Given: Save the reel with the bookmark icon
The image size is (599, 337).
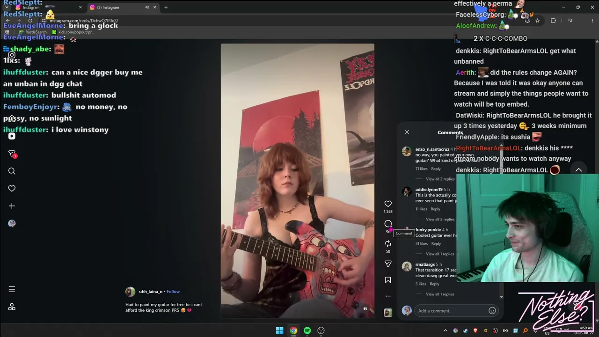Looking at the screenshot, I should tap(388, 280).
